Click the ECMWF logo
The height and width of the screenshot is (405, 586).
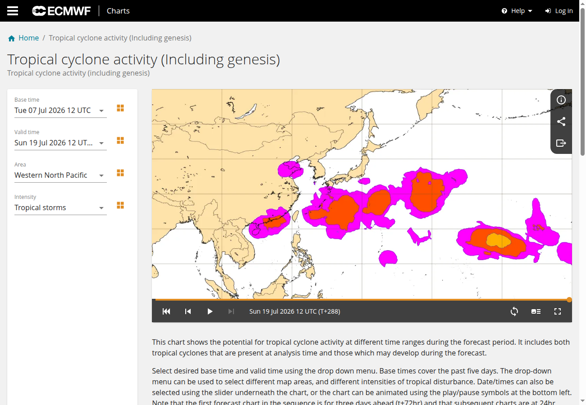click(x=61, y=11)
